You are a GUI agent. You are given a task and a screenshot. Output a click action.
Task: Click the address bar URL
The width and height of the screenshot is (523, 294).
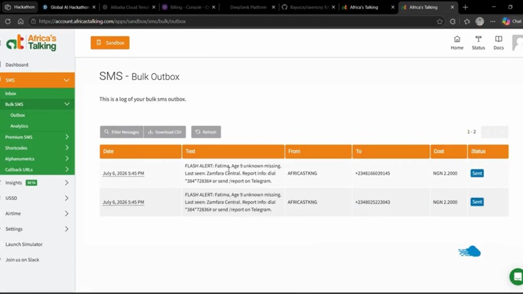(x=112, y=21)
